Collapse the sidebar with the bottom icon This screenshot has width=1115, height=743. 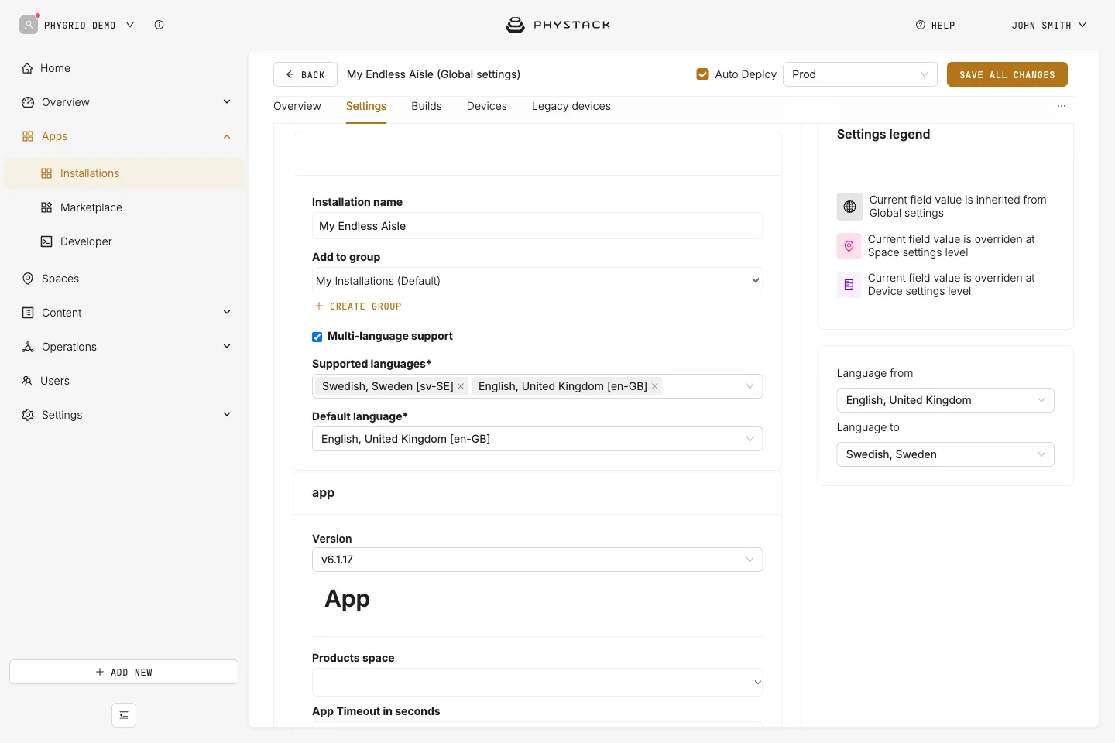click(x=124, y=715)
